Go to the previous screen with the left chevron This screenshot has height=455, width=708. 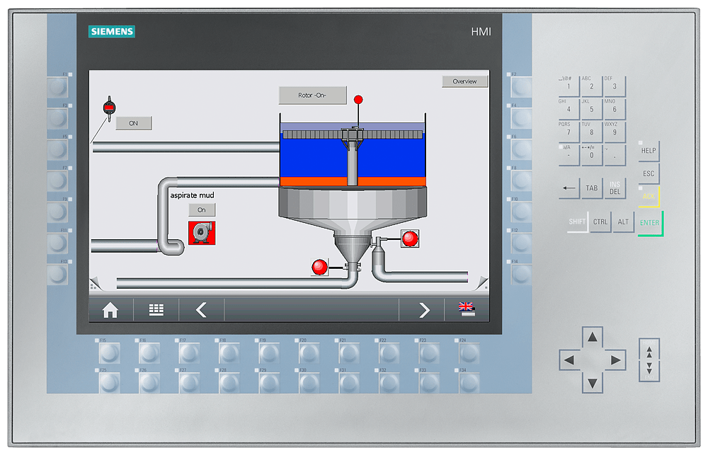tap(201, 310)
